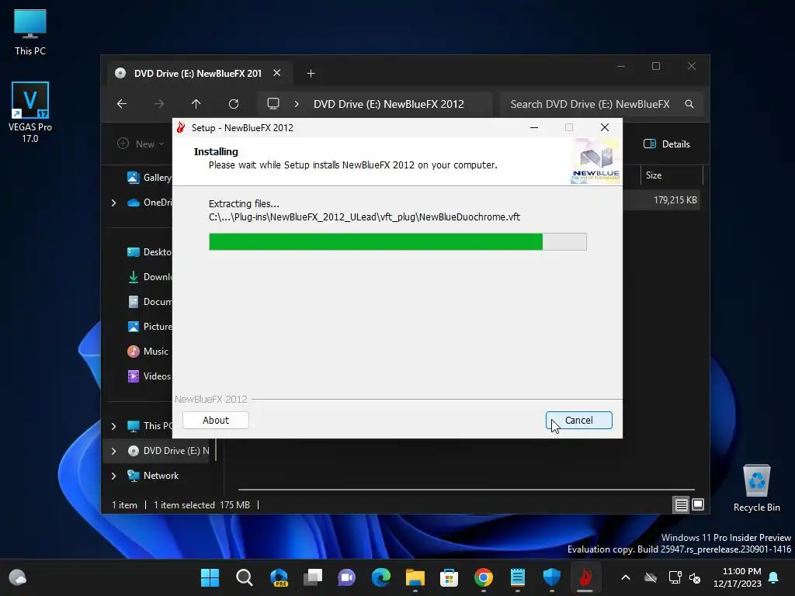This screenshot has height=596, width=795.
Task: Refresh the File Explorer view
Action: point(233,104)
